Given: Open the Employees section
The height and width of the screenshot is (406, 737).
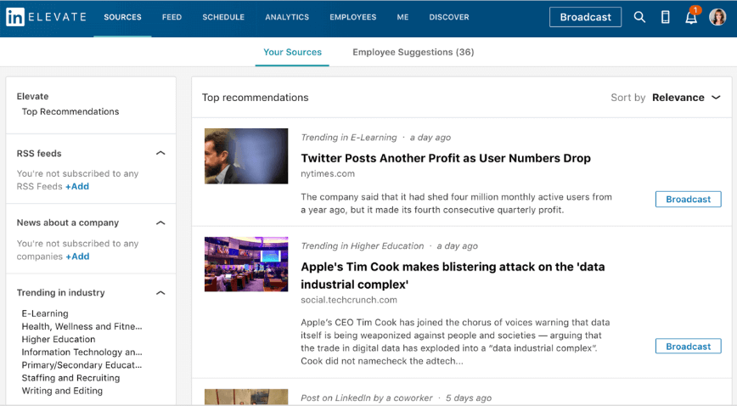Looking at the screenshot, I should 353,17.
